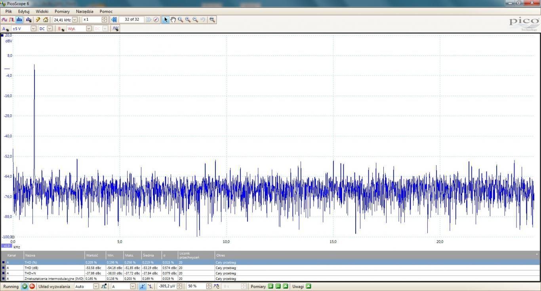Adjust trigger threshold -305,2 µV stepper
The width and height of the screenshot is (541, 291).
179,286
